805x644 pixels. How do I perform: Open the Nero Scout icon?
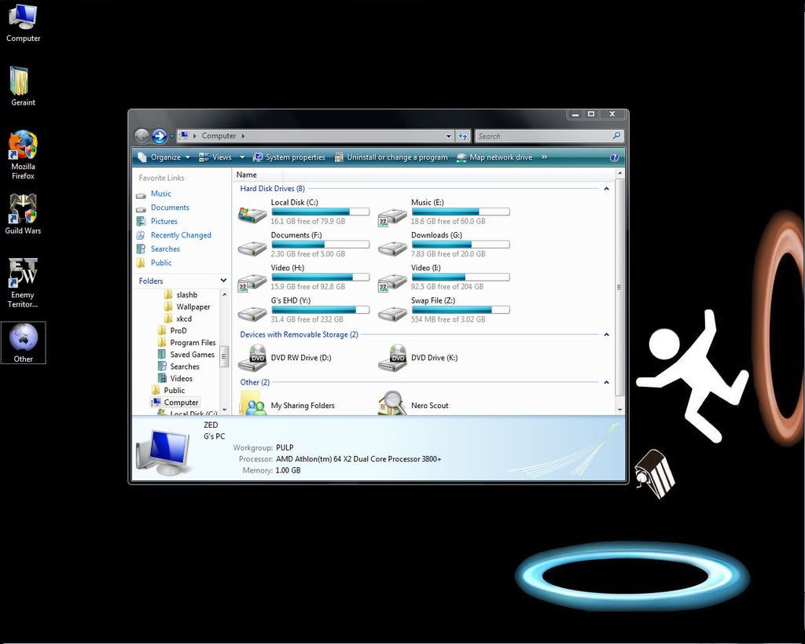392,405
